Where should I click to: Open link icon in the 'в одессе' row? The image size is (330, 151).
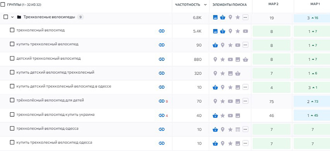pos(161,87)
